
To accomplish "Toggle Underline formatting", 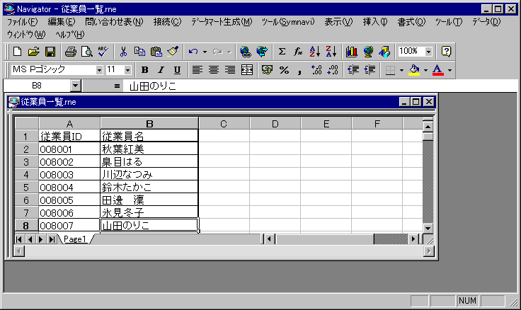I will pos(177,70).
